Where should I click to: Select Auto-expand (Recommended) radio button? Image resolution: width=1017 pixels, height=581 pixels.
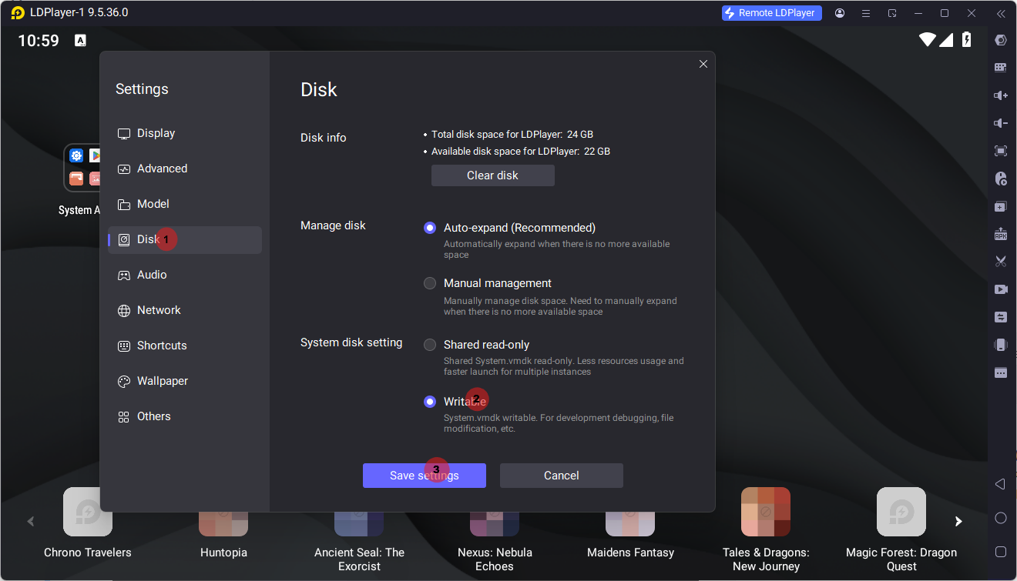pos(430,228)
